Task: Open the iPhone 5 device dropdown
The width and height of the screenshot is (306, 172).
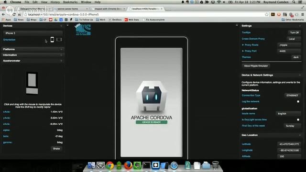Action: (33, 33)
